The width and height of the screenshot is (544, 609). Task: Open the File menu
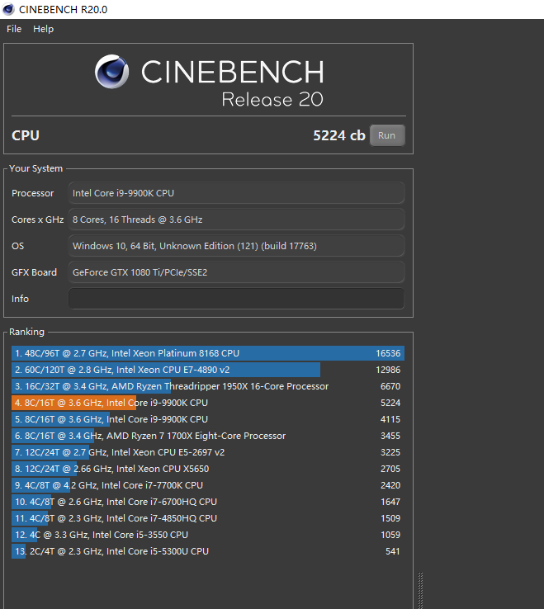[14, 29]
